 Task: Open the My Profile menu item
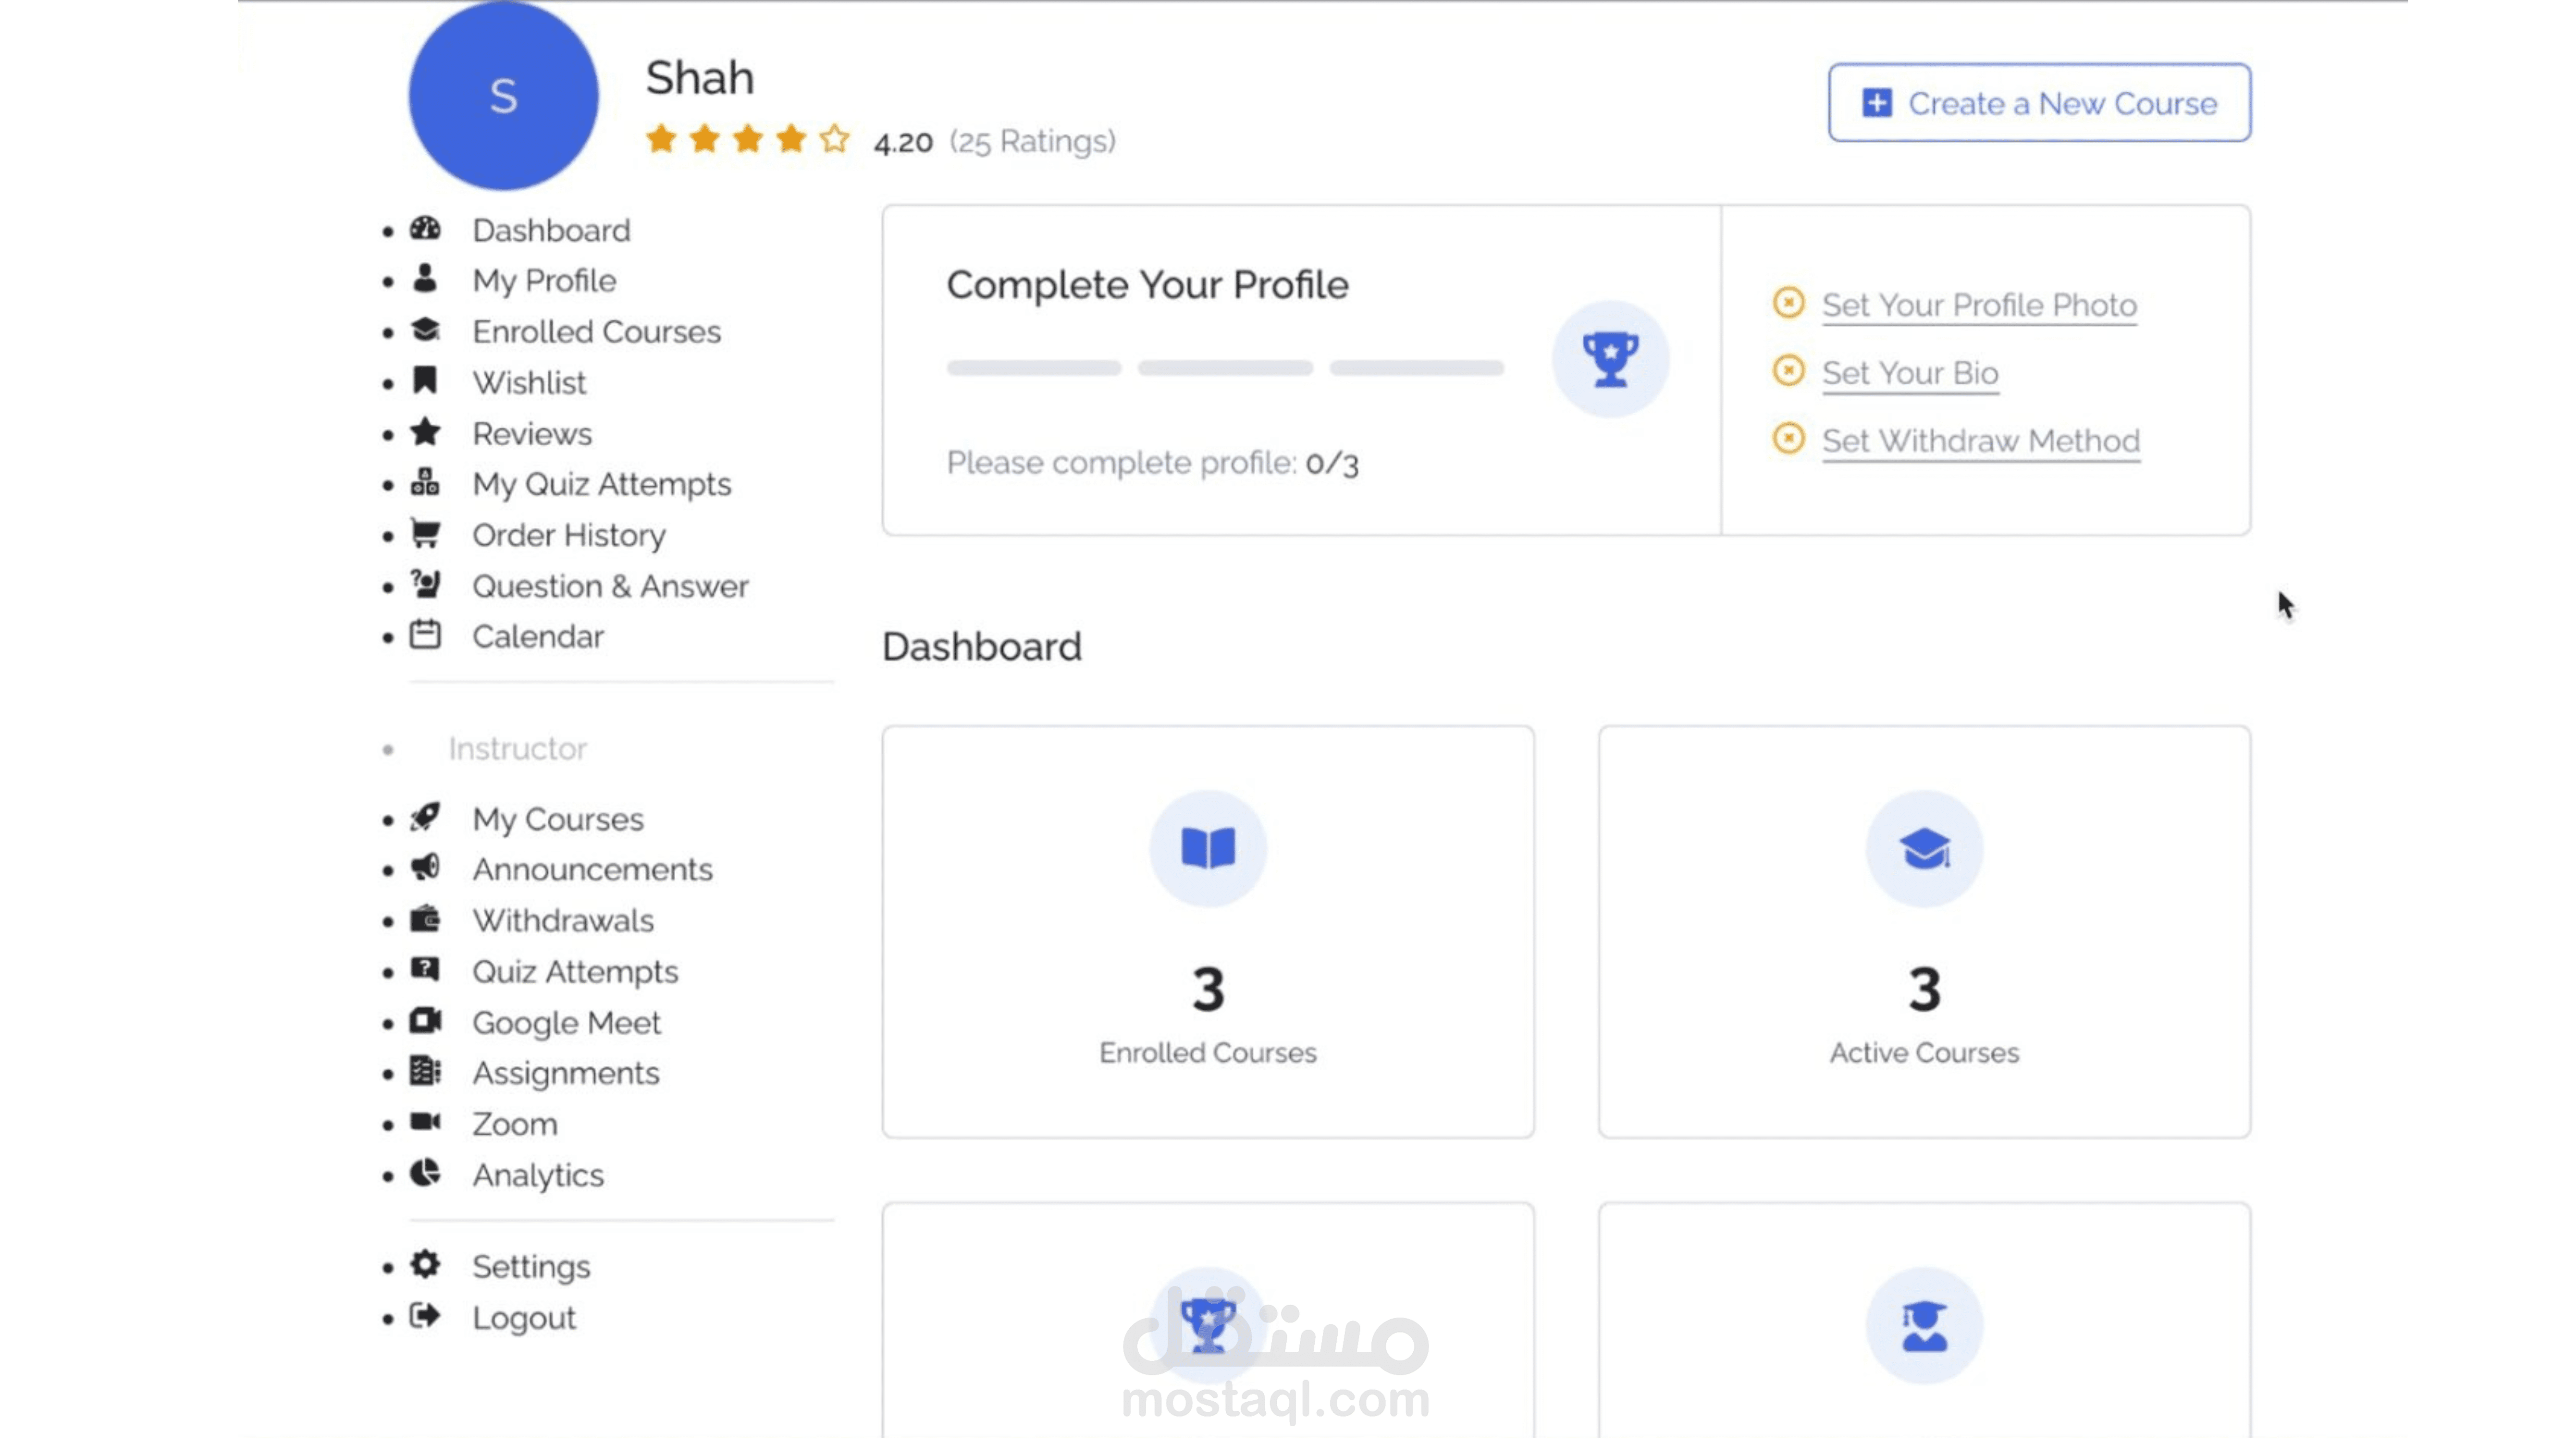pos(543,281)
